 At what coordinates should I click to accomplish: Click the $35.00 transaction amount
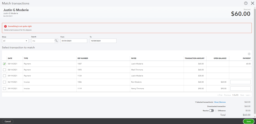click(201, 76)
